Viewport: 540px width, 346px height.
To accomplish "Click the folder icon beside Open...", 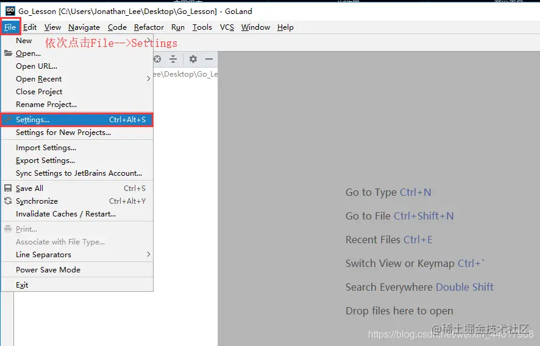I will tap(9, 54).
